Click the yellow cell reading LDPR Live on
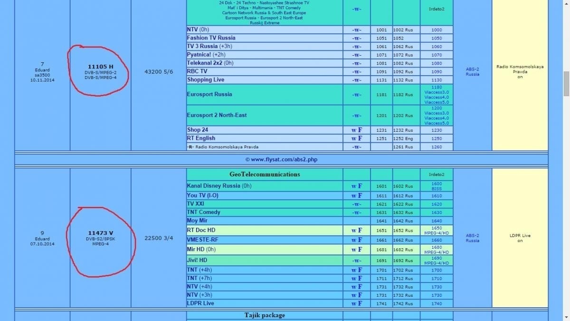This screenshot has height=321, width=570. coord(520,238)
